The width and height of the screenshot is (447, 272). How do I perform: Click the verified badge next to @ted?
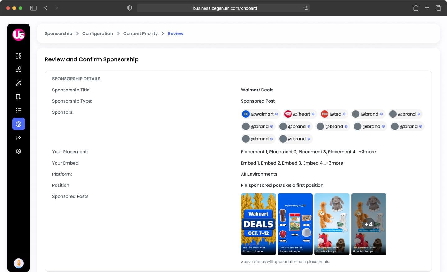(x=344, y=114)
